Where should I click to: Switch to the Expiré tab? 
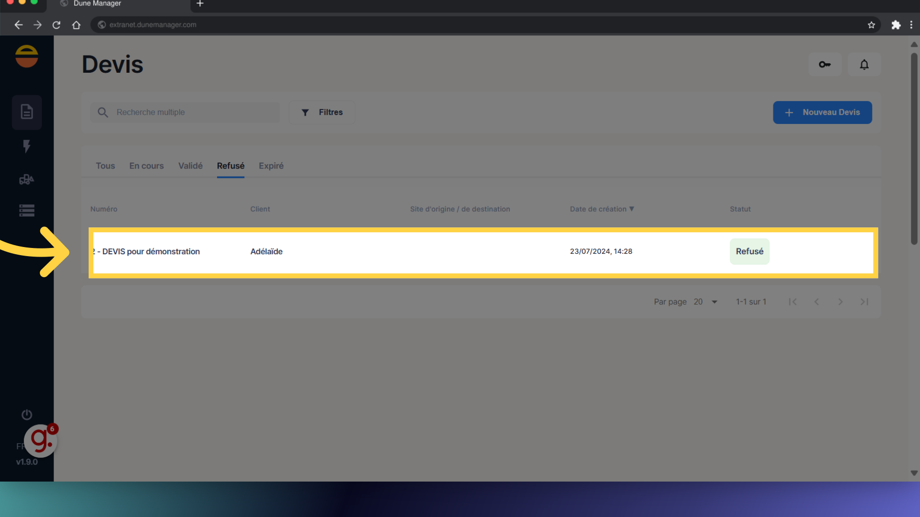[271, 166]
